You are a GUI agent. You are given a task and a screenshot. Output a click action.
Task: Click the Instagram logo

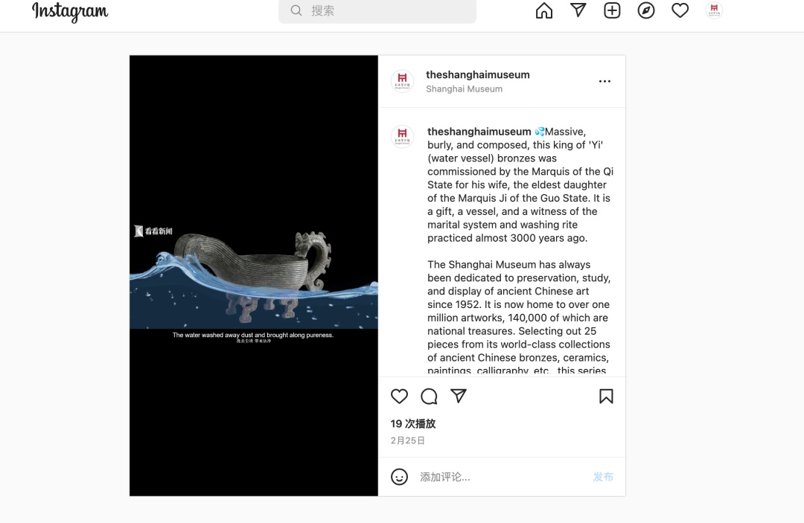coord(70,12)
